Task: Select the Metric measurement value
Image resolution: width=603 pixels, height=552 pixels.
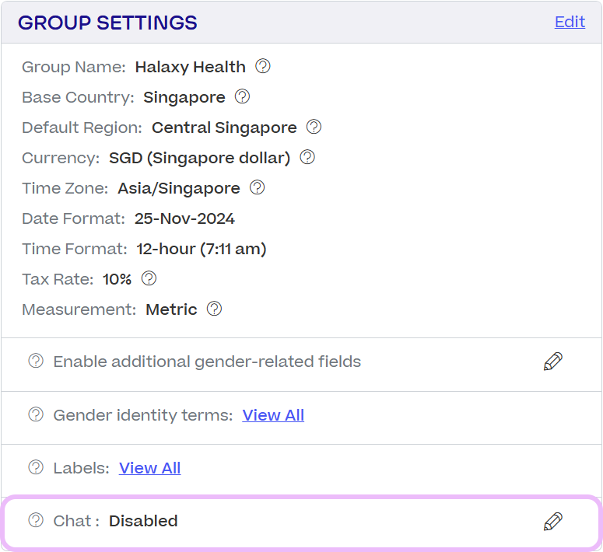Action: tap(171, 309)
